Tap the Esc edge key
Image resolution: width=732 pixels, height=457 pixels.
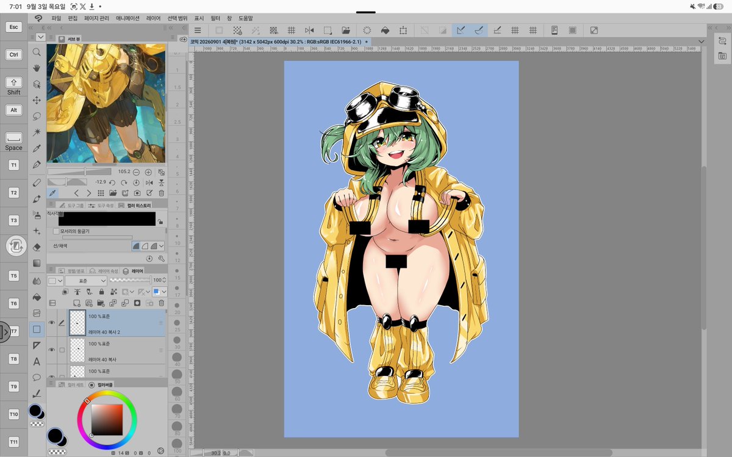(x=13, y=27)
